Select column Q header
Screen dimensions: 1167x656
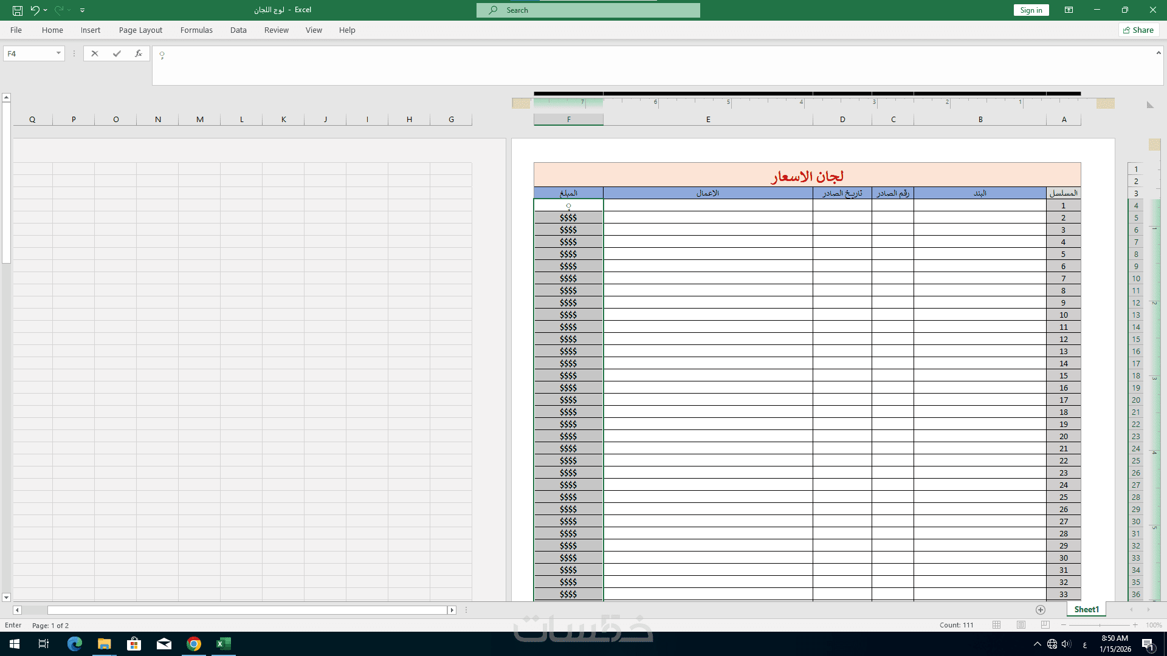click(32, 120)
